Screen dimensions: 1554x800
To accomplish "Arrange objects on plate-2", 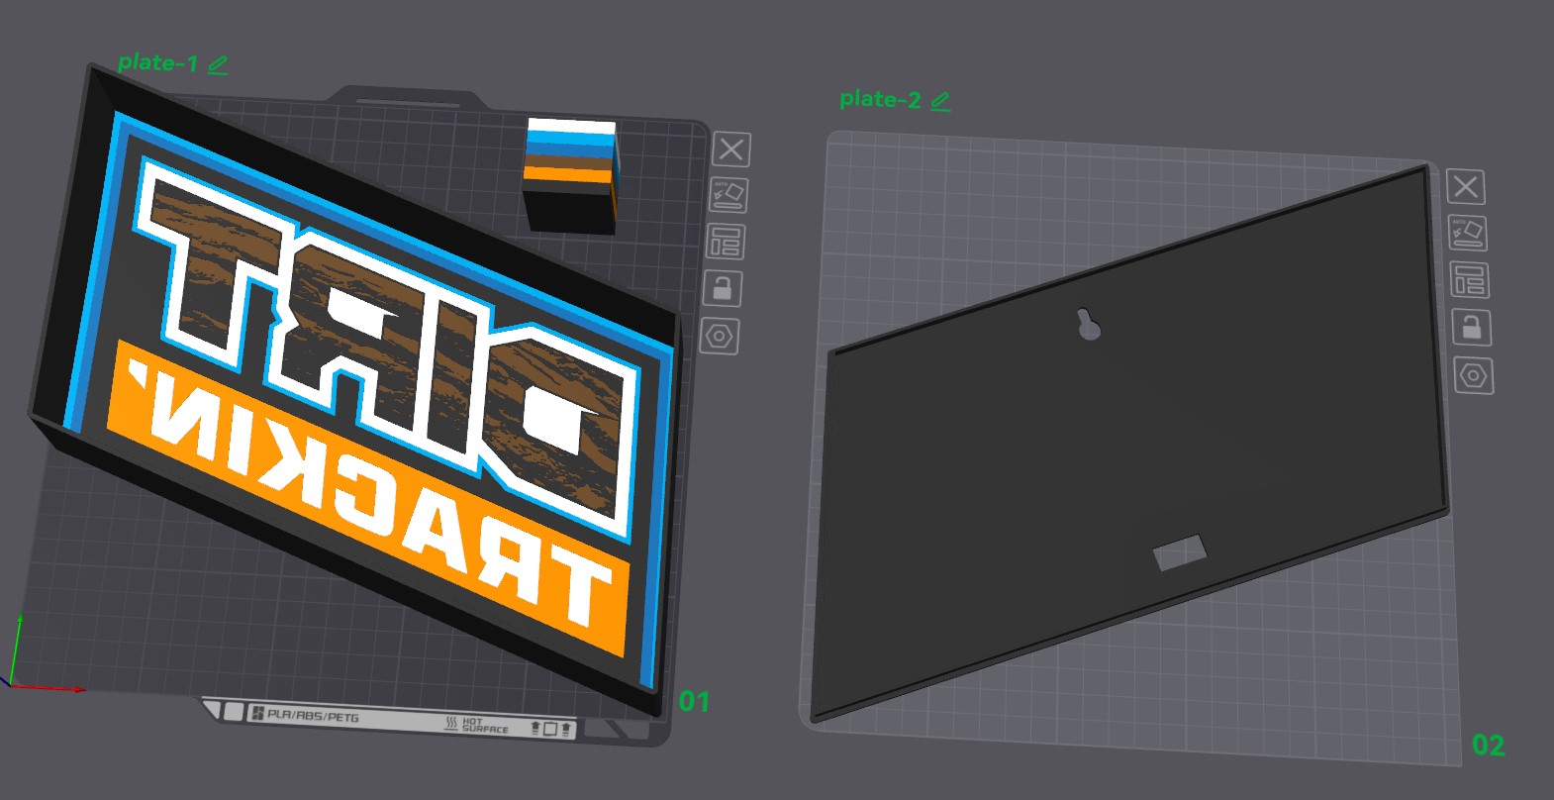I will pyautogui.click(x=1470, y=280).
